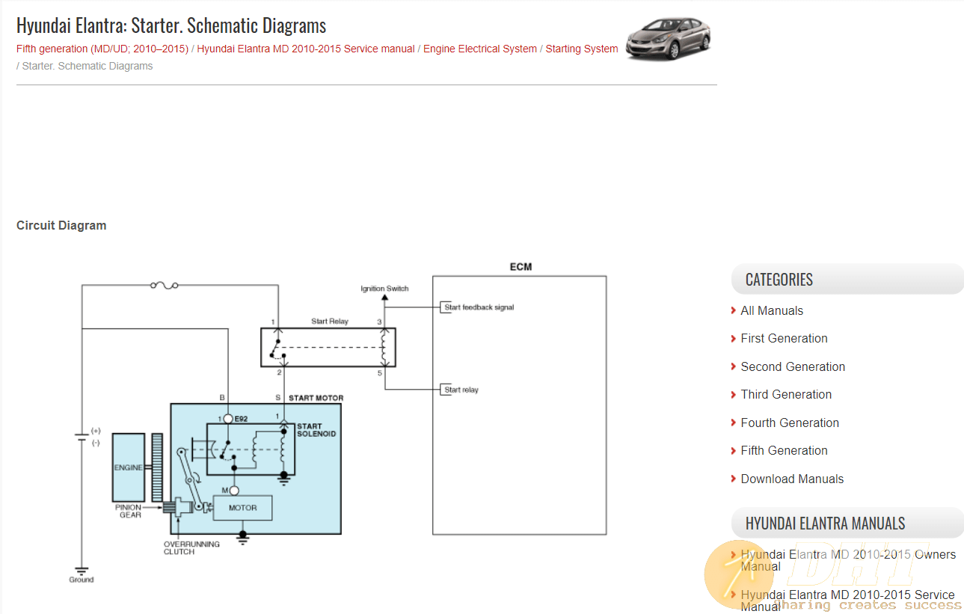Select the All Manuals category link

click(x=772, y=310)
